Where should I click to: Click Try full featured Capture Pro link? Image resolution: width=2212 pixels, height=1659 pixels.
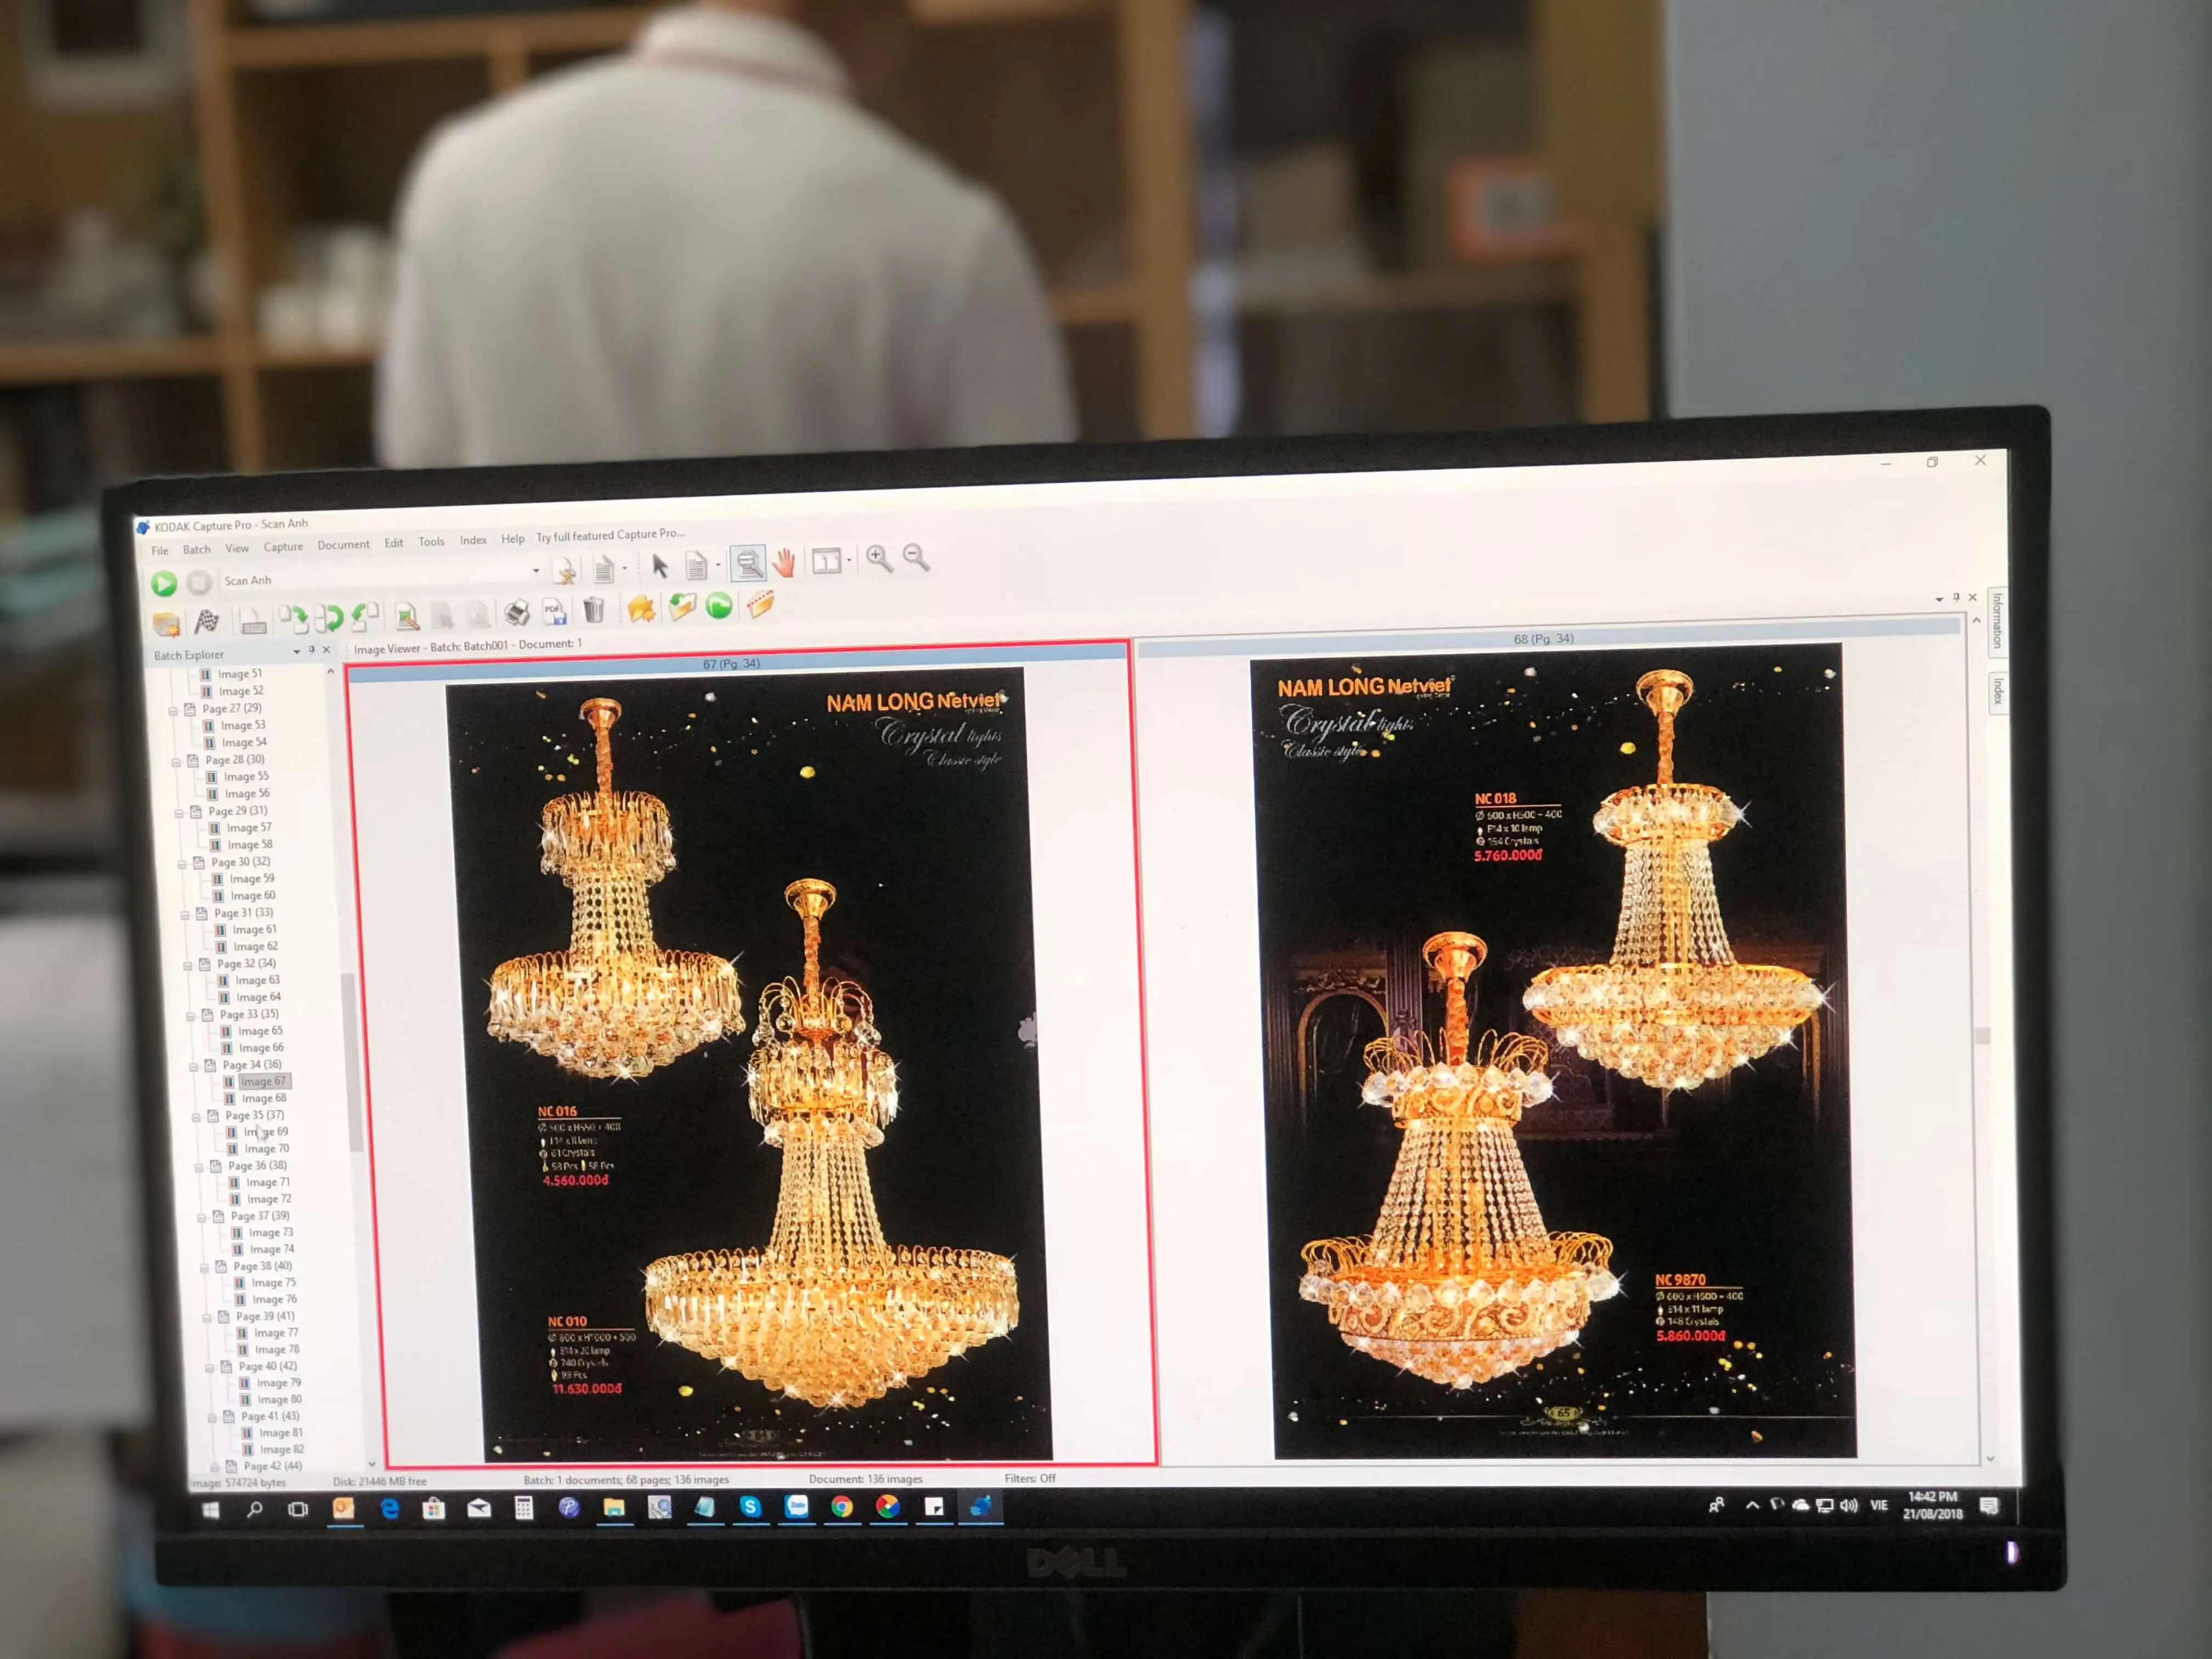(x=610, y=535)
